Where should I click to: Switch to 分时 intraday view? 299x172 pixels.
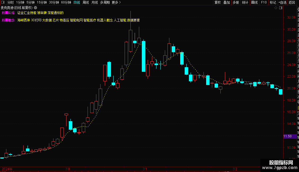pos(11,2)
